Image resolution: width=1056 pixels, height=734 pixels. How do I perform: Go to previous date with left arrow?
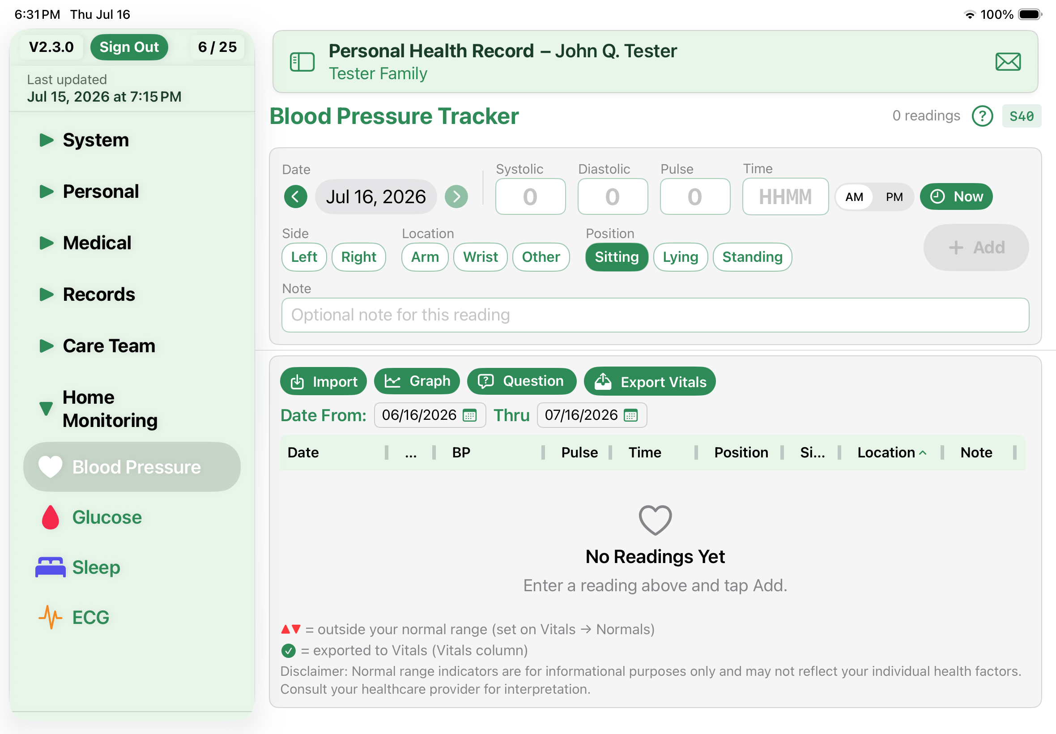pos(296,197)
